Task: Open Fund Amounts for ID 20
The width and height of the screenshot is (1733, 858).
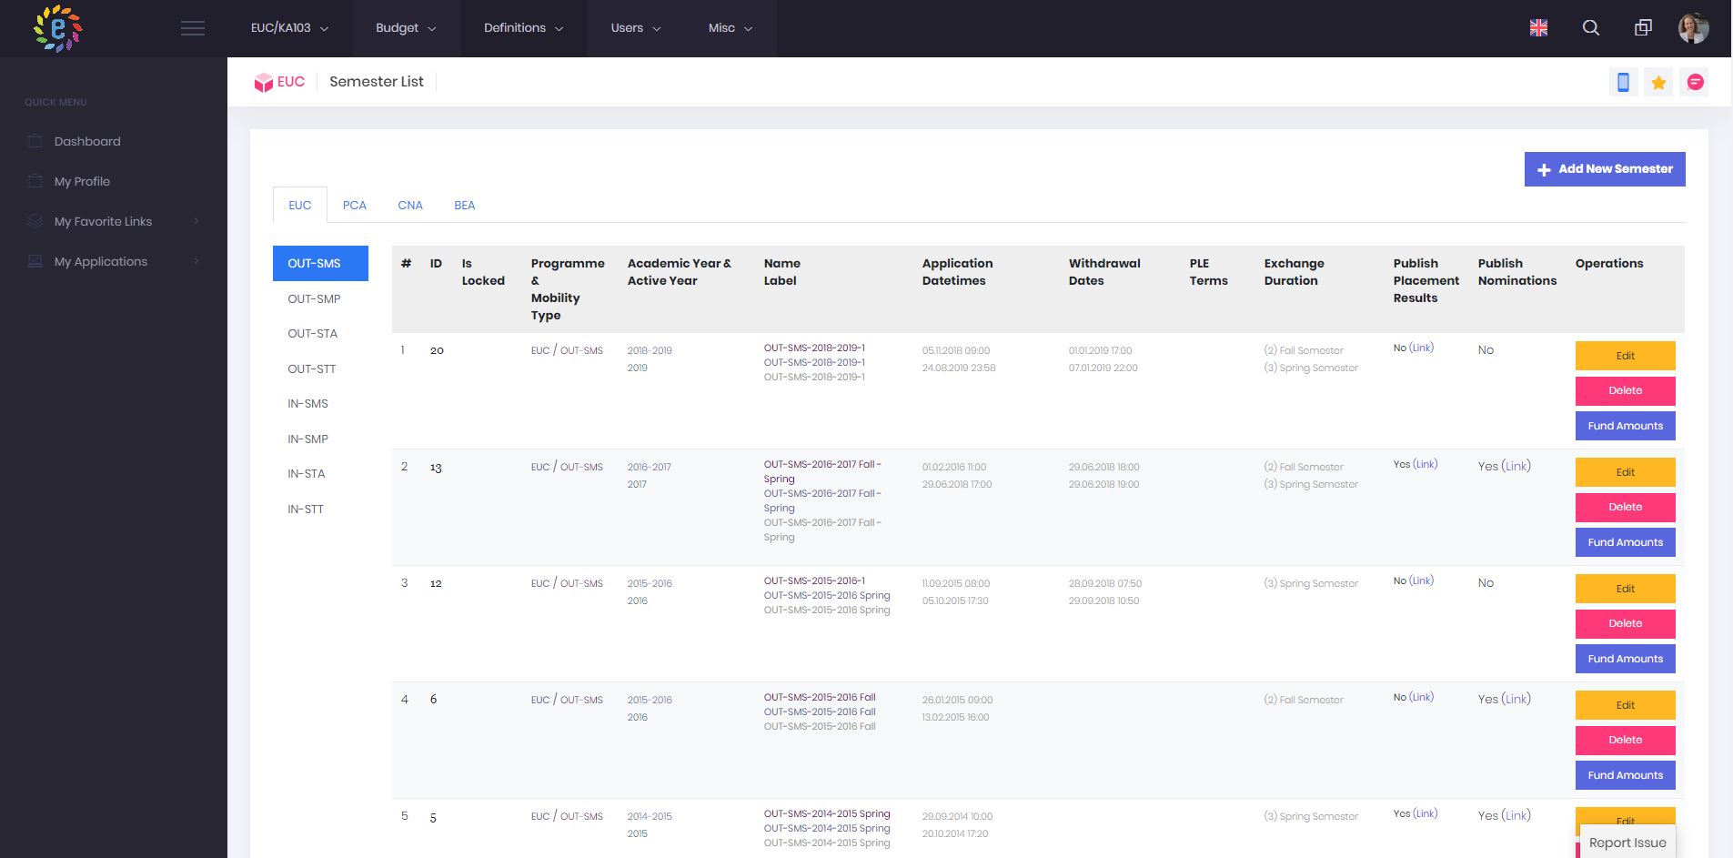Action: point(1625,426)
